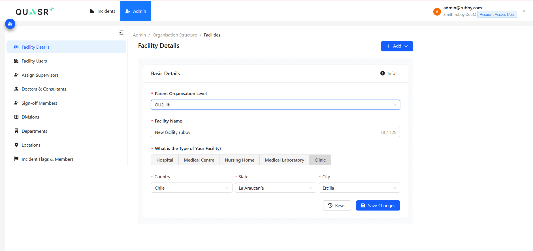This screenshot has width=533, height=251.
Task: Select Medical Laboratory facility type
Action: (284, 160)
